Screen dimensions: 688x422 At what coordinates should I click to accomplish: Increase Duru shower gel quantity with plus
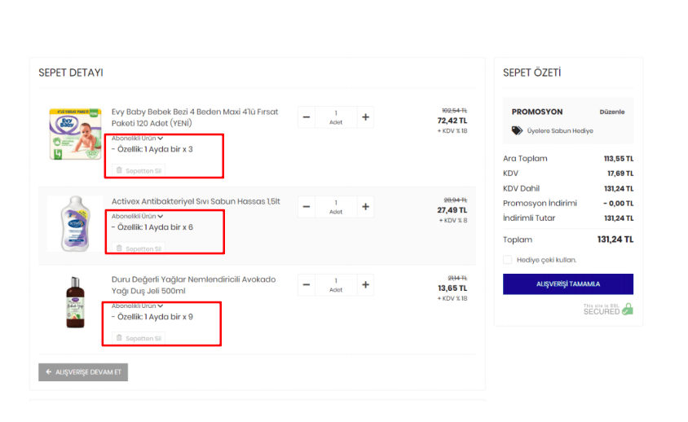coord(365,285)
